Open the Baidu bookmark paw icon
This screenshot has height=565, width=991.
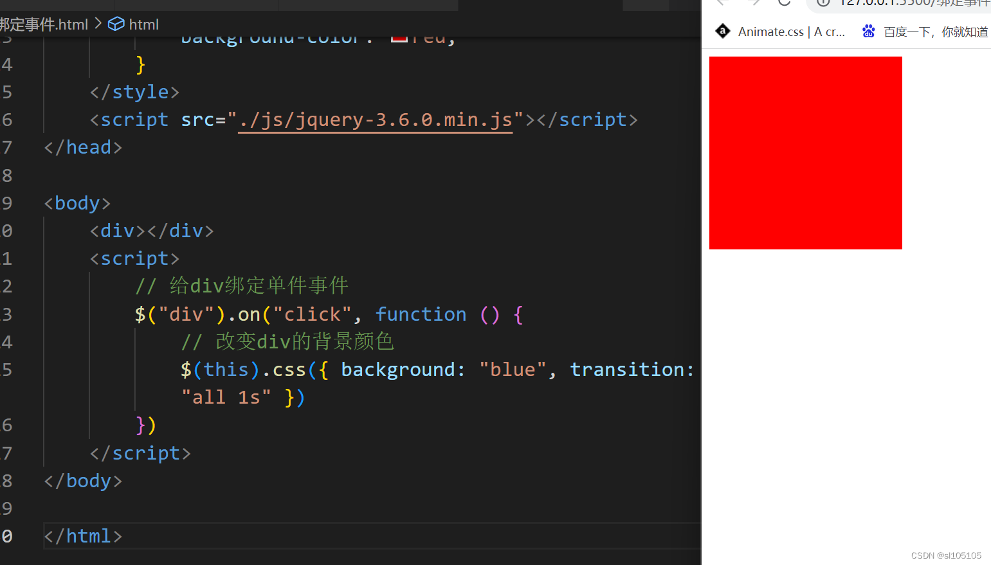(869, 31)
